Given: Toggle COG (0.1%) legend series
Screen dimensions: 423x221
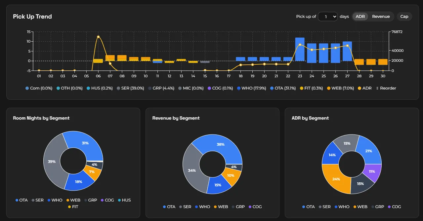Looking at the screenshot, I should click(x=221, y=88).
